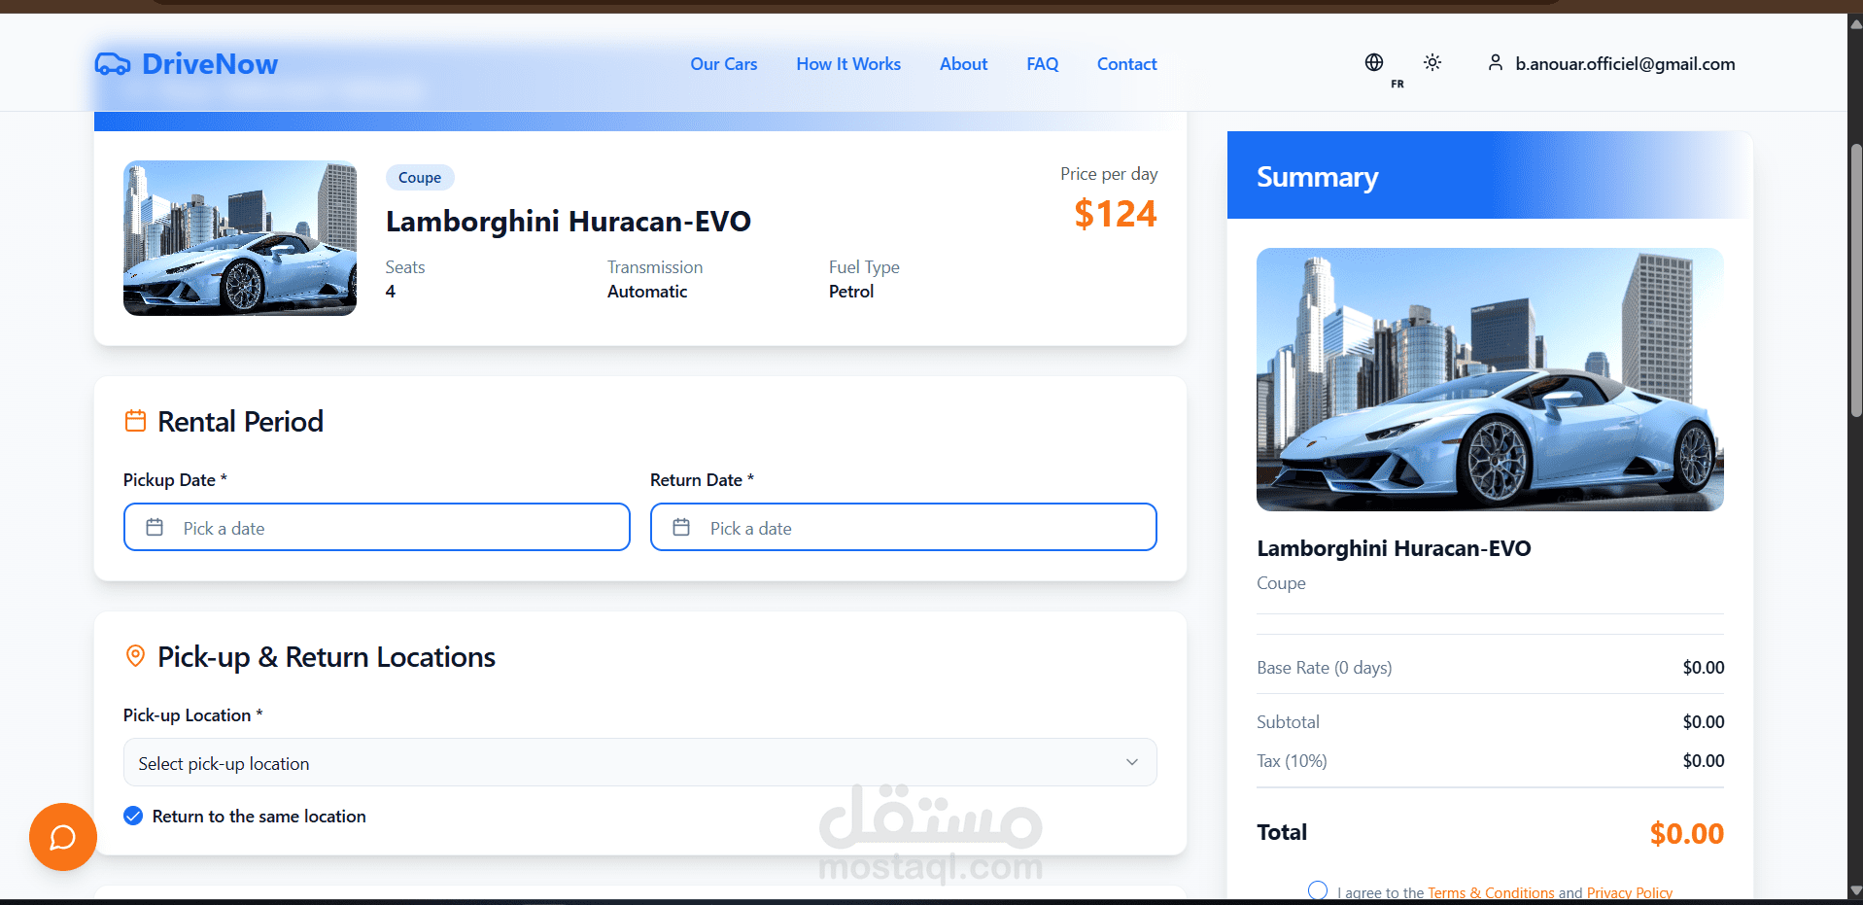
Task: Click the small Lamborghini car thumbnail
Action: point(240,238)
